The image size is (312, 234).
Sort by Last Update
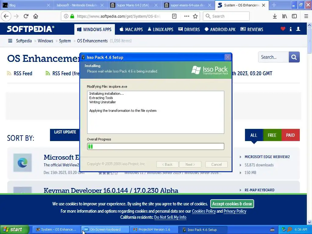(65, 135)
